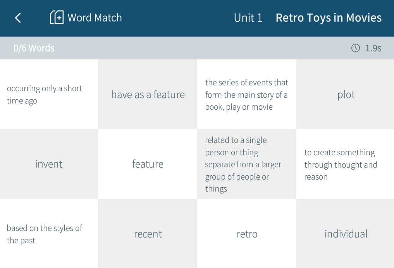This screenshot has width=394, height=268.
Task: Click 'occurring only a short time ago' card
Action: (x=49, y=95)
